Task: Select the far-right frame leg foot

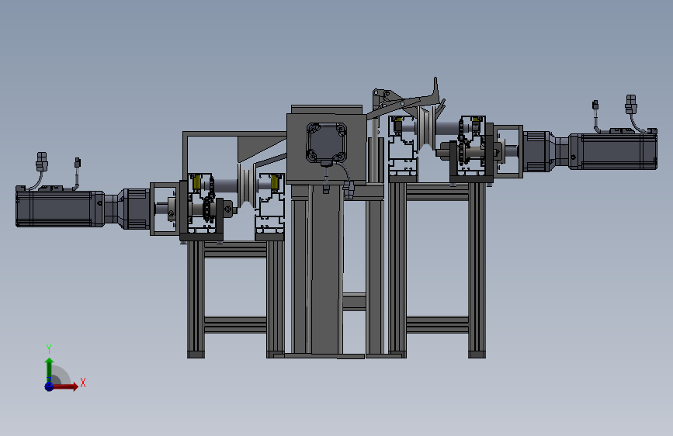Action: click(x=477, y=355)
